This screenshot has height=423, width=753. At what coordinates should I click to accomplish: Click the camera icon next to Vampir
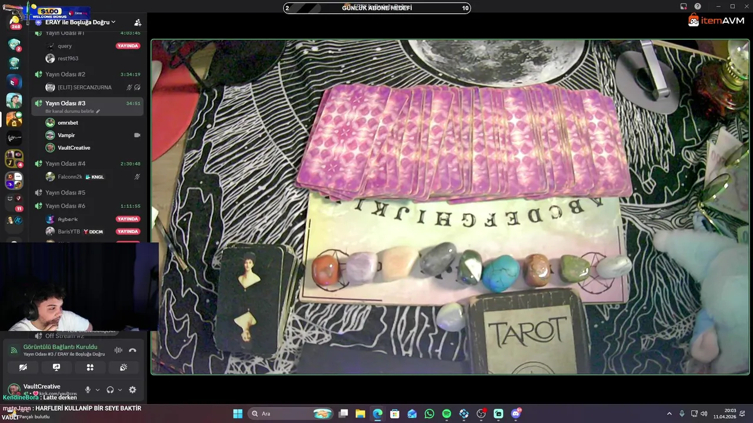point(137,135)
